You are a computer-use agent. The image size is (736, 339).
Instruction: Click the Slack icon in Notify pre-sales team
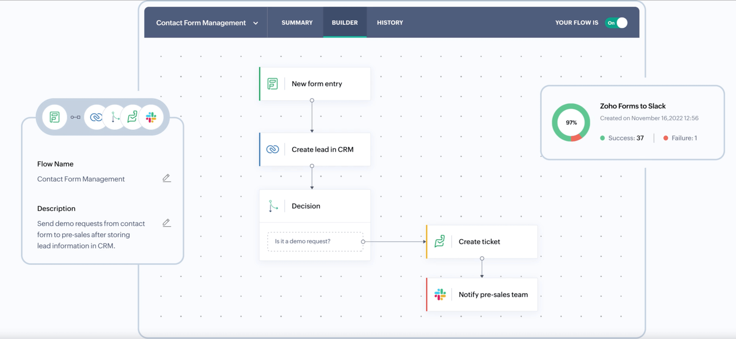point(440,295)
